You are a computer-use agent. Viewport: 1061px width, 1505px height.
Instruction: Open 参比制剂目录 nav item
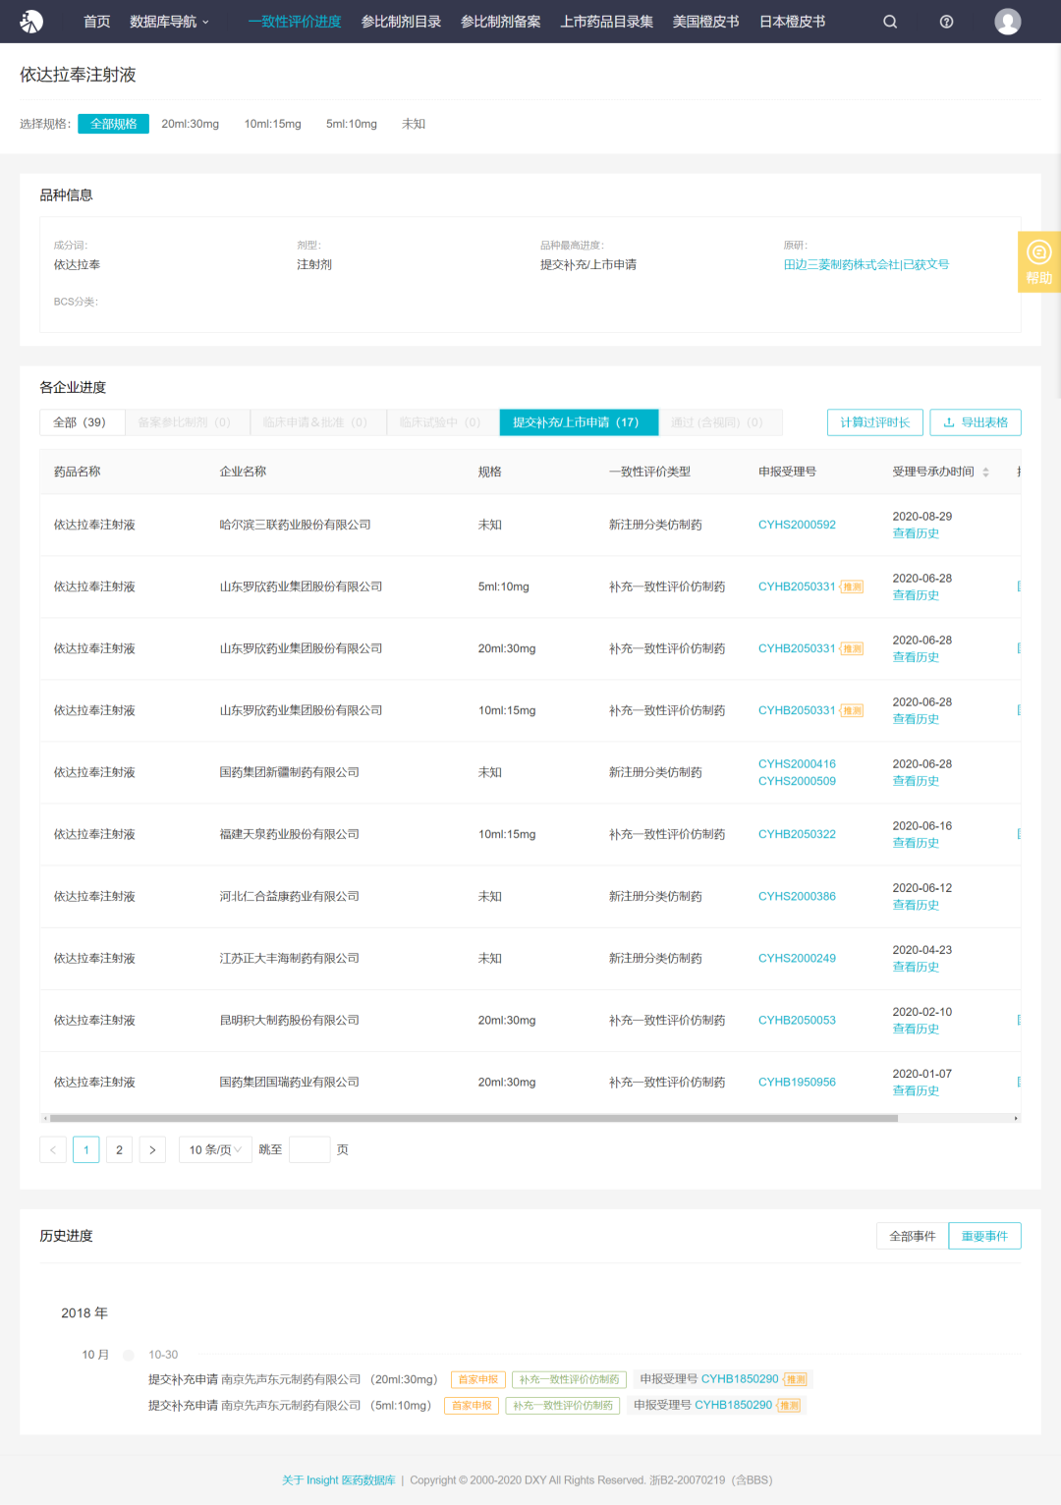[401, 22]
